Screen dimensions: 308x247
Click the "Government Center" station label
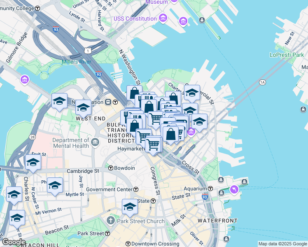point(110,189)
